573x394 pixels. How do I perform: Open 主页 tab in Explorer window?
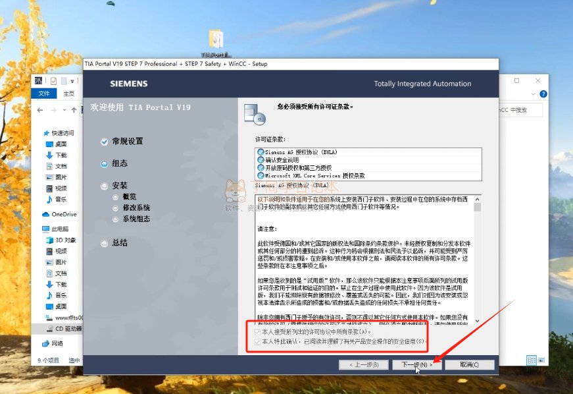(68, 94)
